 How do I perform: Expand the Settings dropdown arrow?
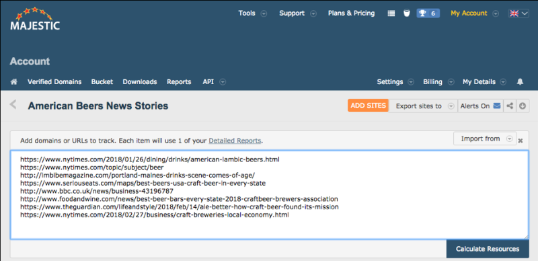[x=411, y=82]
